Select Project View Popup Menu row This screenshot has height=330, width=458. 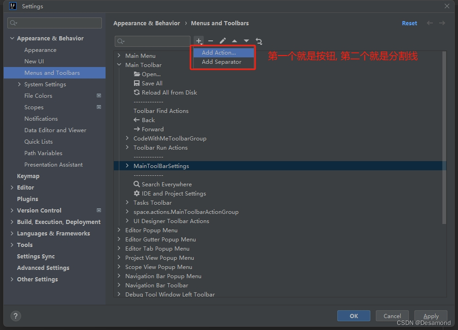click(160, 257)
